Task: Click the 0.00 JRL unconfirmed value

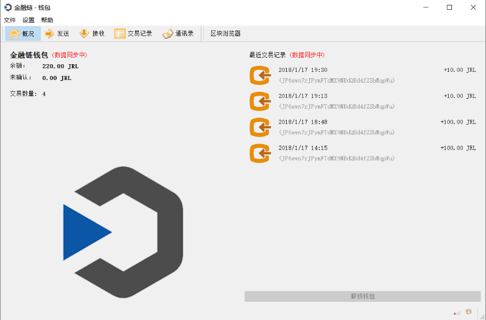Action: pos(57,78)
